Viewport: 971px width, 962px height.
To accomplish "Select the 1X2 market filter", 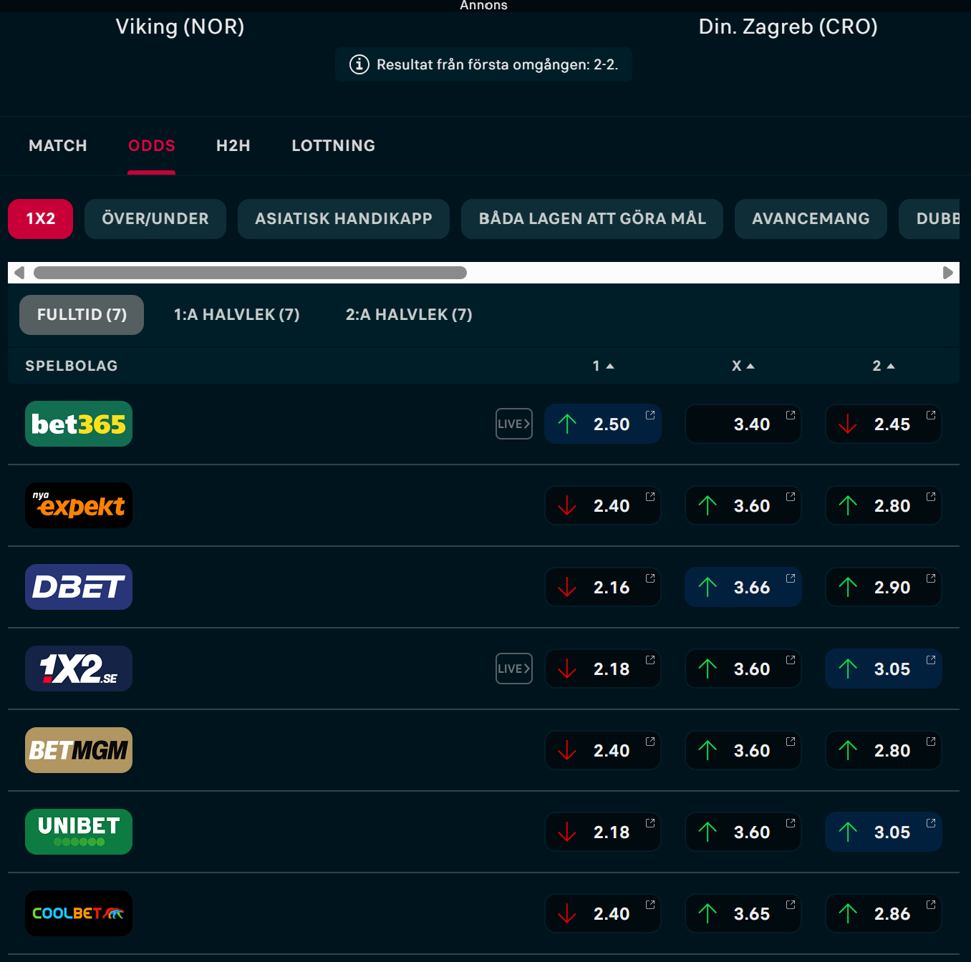I will point(40,219).
